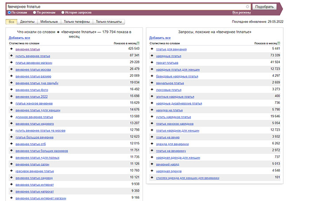Image resolution: width=332 pixels, height=201 pixels.
Task: Add 'длинное вечернее платье' with its plus icon
Action: (12, 117)
